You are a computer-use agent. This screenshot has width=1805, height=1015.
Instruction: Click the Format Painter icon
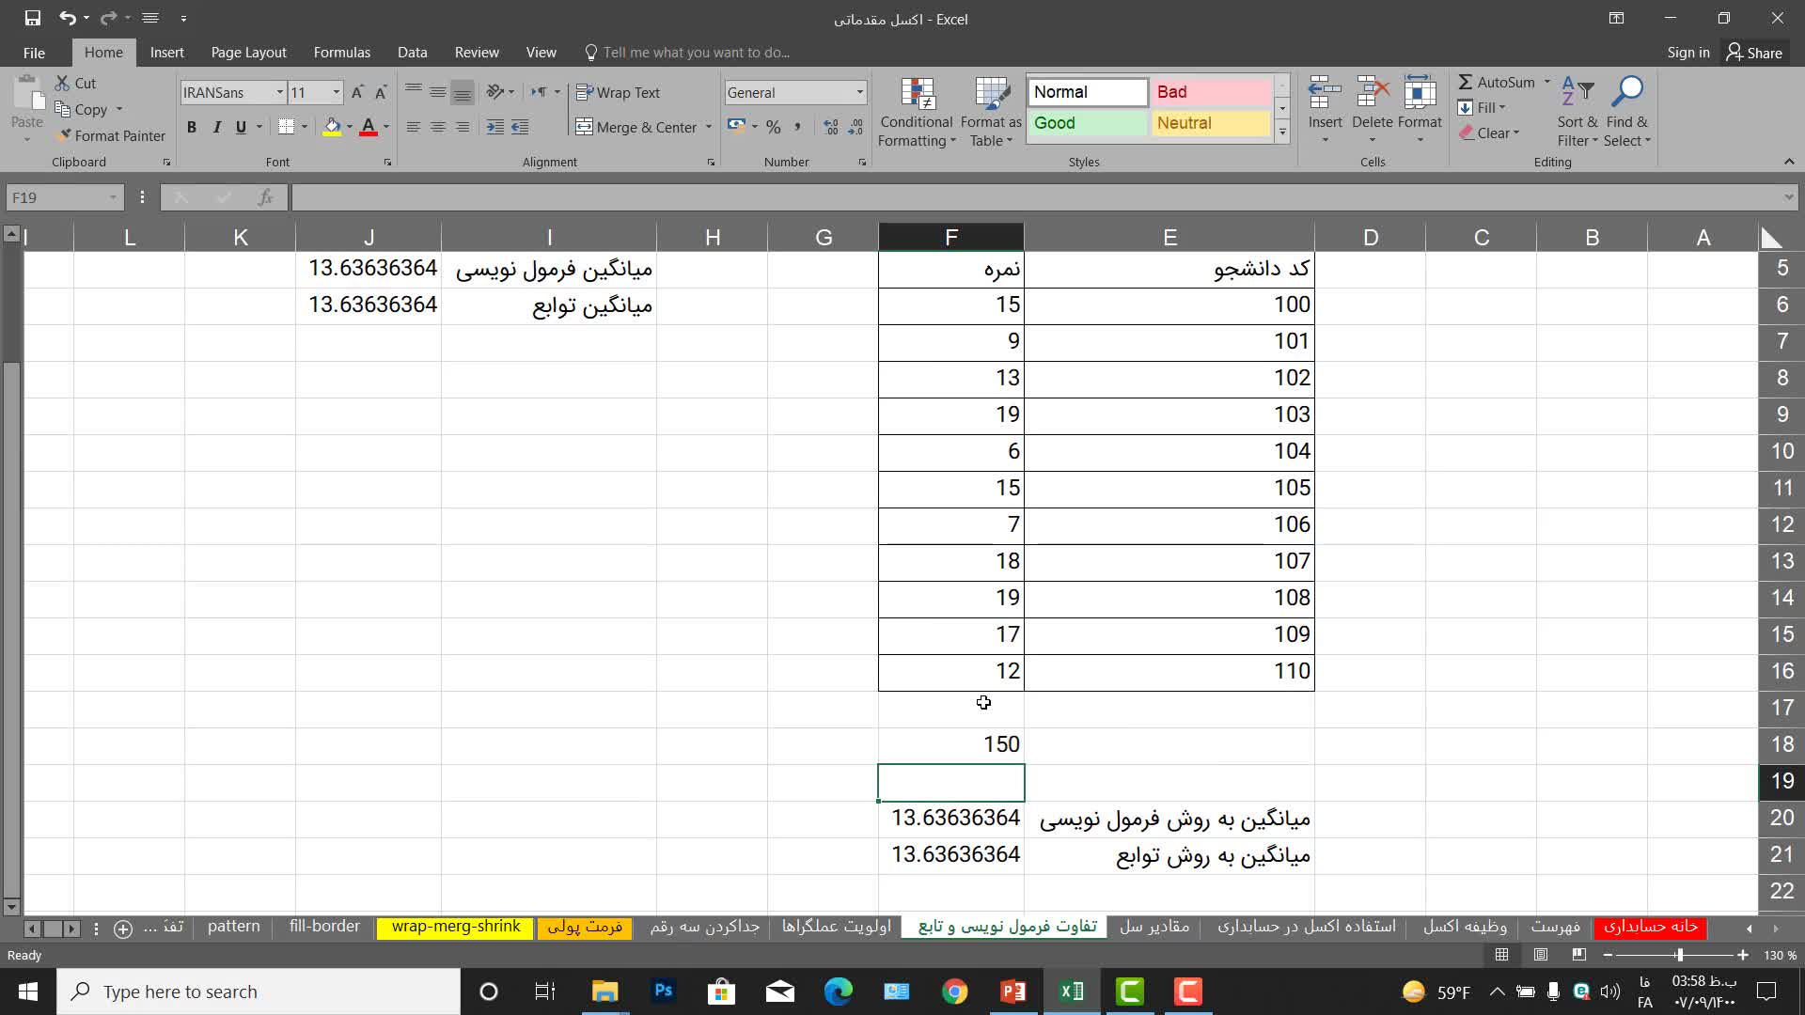pyautogui.click(x=64, y=136)
